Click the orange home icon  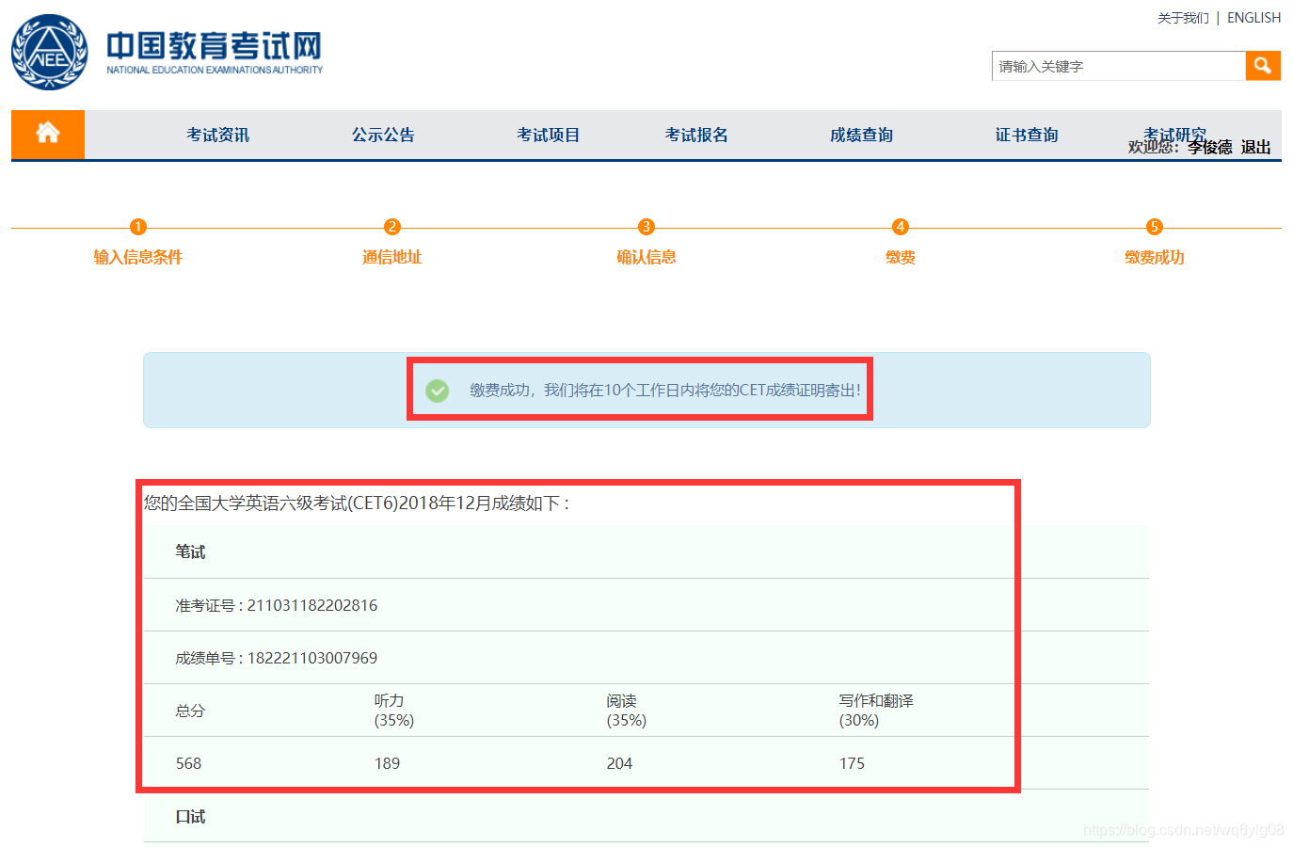tap(48, 134)
